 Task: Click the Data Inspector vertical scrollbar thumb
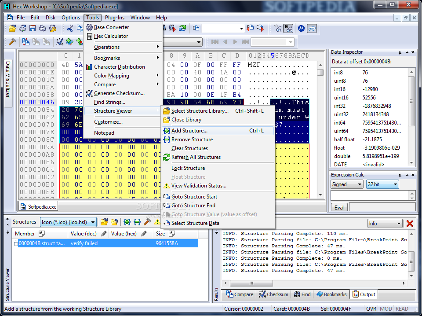(x=411, y=101)
